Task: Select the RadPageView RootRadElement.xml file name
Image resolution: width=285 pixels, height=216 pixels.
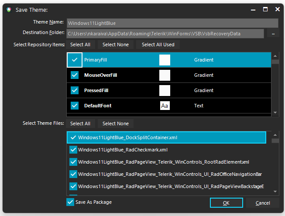Action: click(164, 162)
